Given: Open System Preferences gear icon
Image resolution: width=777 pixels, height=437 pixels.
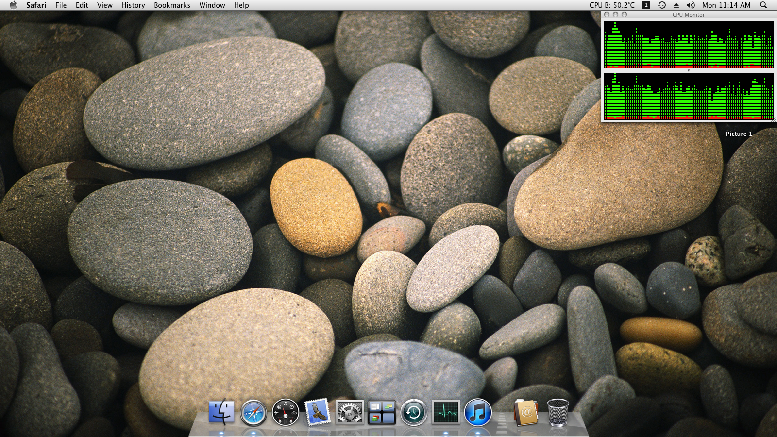Looking at the screenshot, I should click(x=350, y=413).
